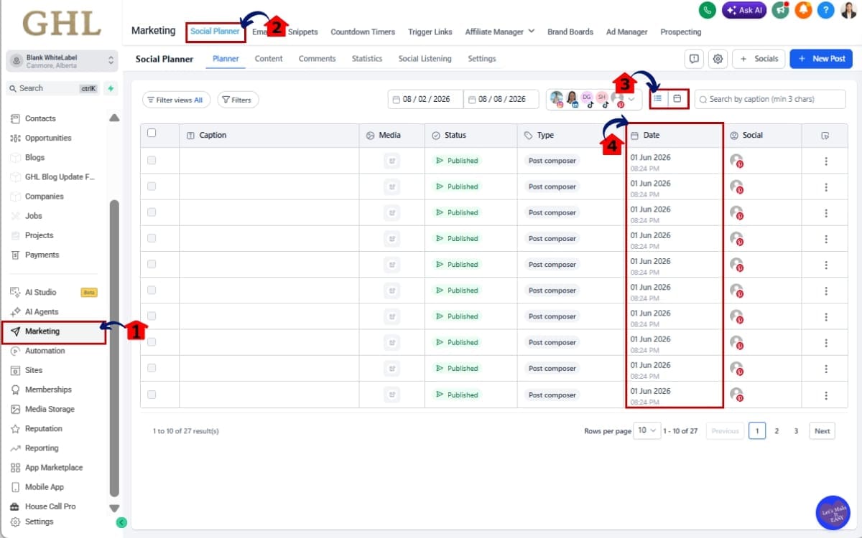Open the start date picker 08/02/2026

tap(426, 99)
